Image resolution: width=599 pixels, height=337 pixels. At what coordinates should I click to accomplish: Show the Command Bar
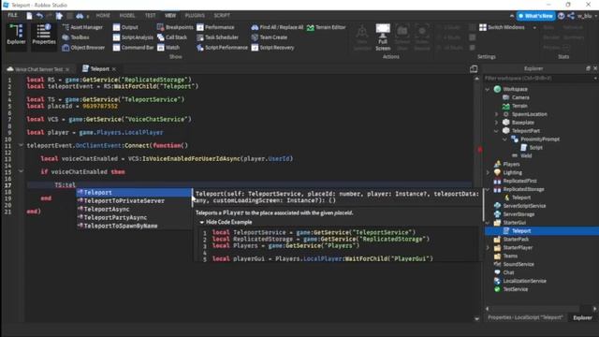coord(133,48)
